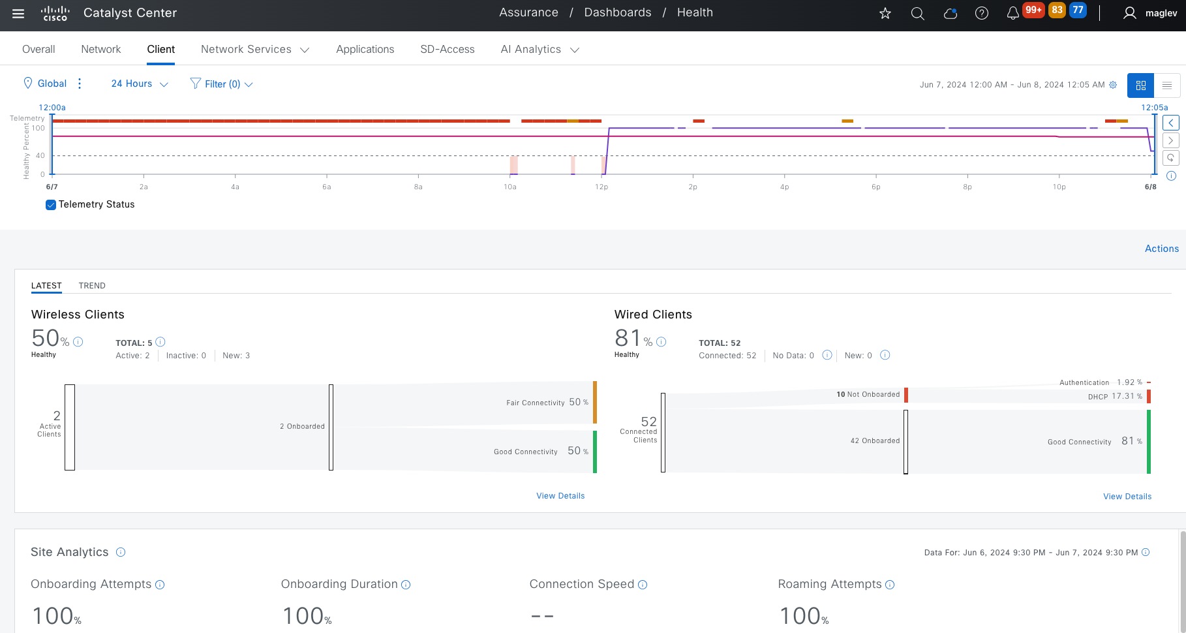This screenshot has height=633, width=1186.
Task: Switch to the list view
Action: [x=1166, y=85]
